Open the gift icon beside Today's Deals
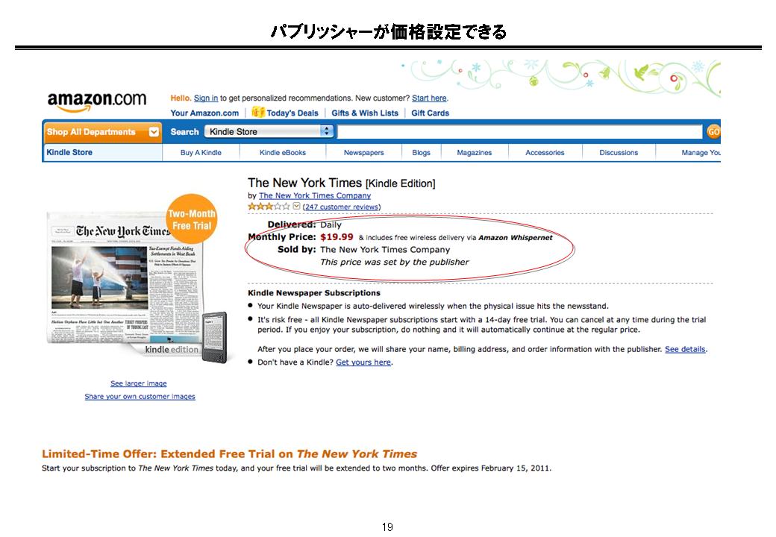Screen dimensions: 776x537 pos(258,112)
